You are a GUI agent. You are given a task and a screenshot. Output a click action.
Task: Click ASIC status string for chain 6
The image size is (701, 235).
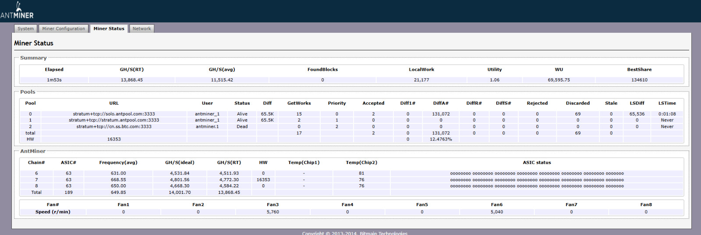point(537,173)
